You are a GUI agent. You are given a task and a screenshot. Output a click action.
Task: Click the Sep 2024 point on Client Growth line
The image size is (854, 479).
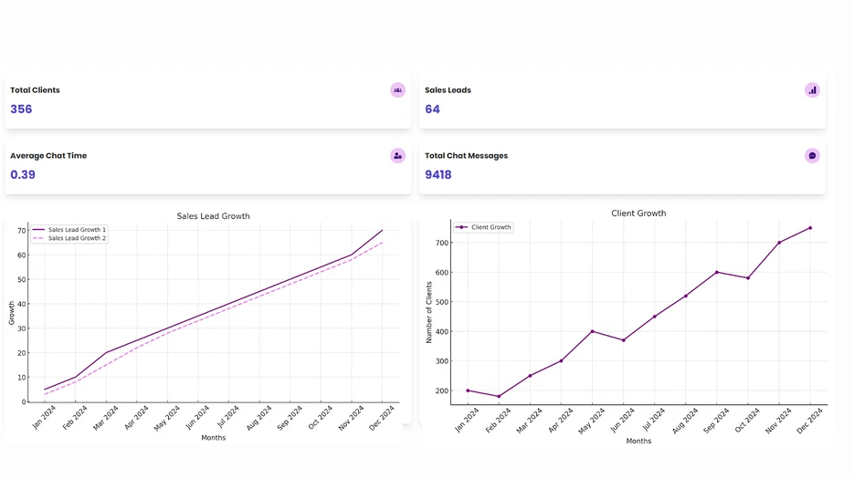(x=717, y=272)
